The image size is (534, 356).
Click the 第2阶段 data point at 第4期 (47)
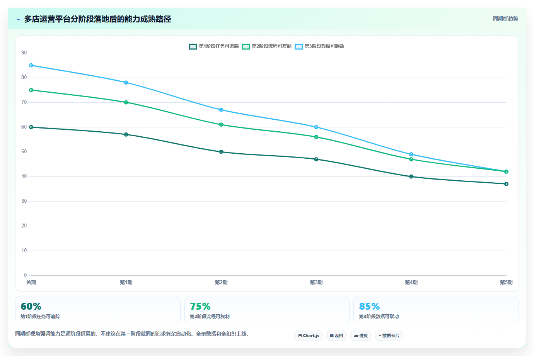411,159
